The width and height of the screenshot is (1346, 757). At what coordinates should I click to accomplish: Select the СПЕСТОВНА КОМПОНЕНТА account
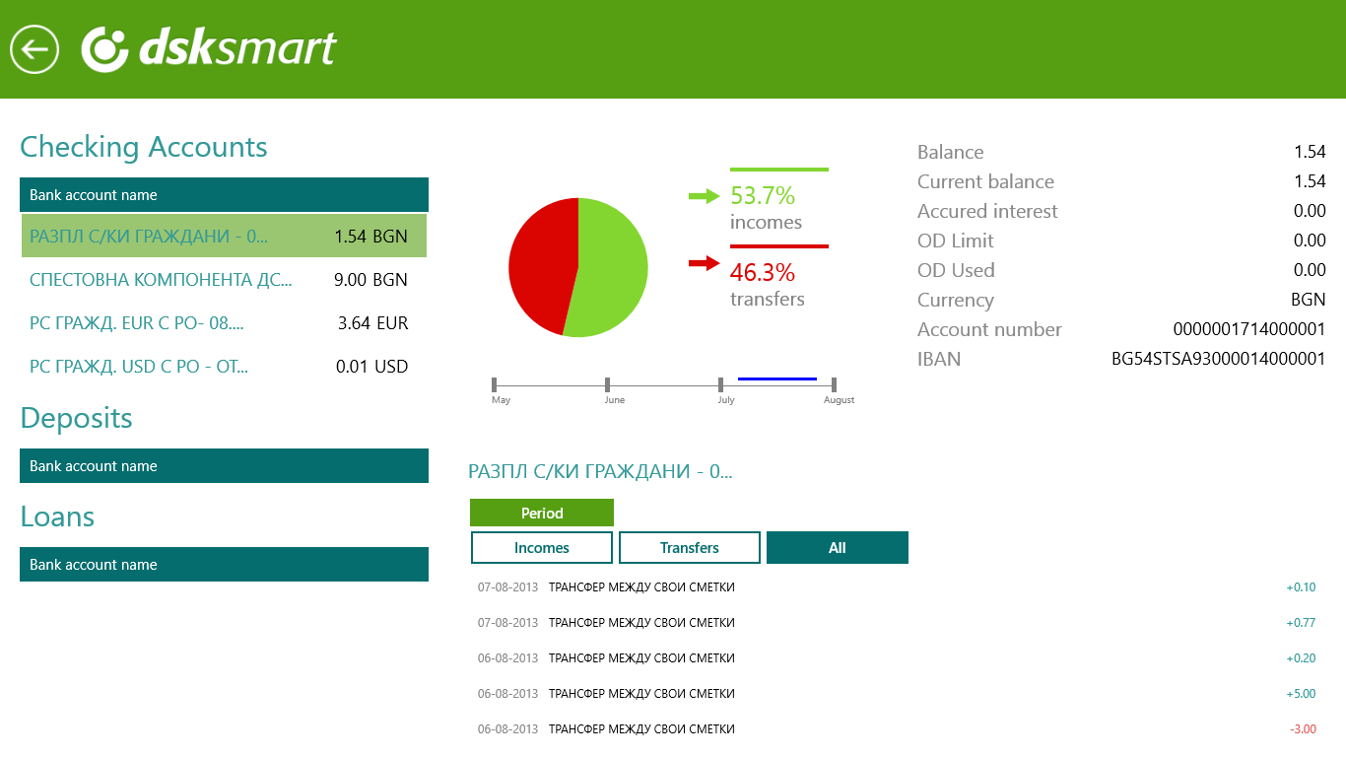click(x=224, y=280)
